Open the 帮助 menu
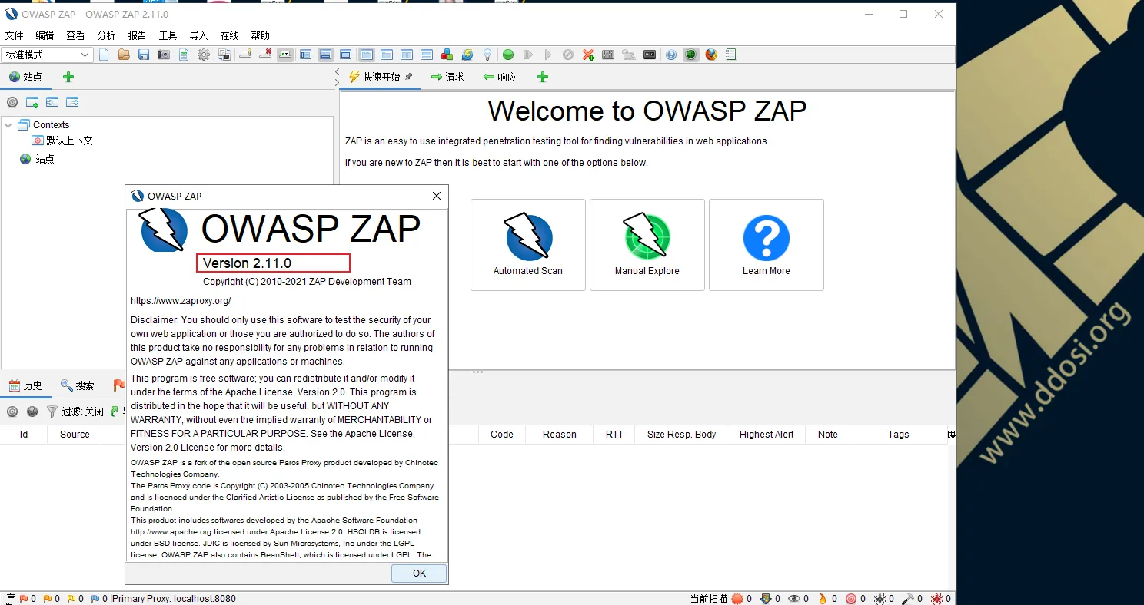This screenshot has width=1144, height=605. click(x=261, y=35)
